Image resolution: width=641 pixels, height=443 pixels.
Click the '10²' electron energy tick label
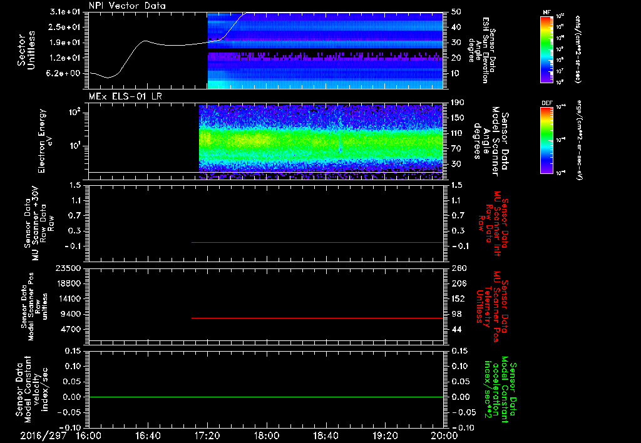click(x=76, y=113)
